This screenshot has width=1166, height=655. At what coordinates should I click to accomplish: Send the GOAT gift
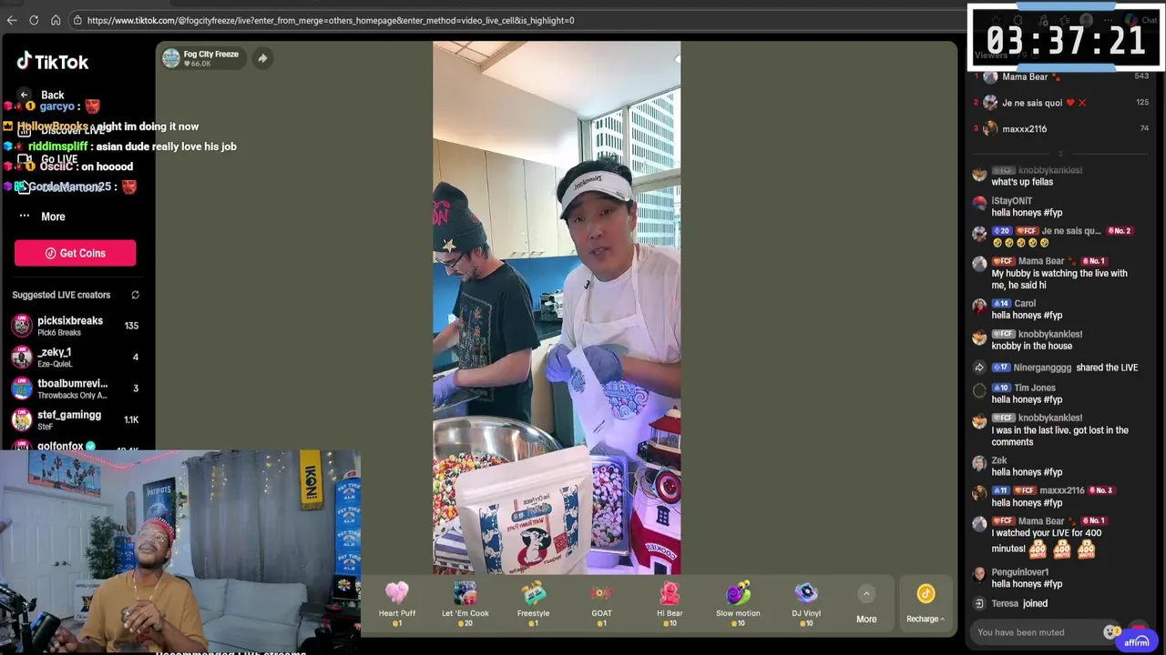tap(601, 604)
